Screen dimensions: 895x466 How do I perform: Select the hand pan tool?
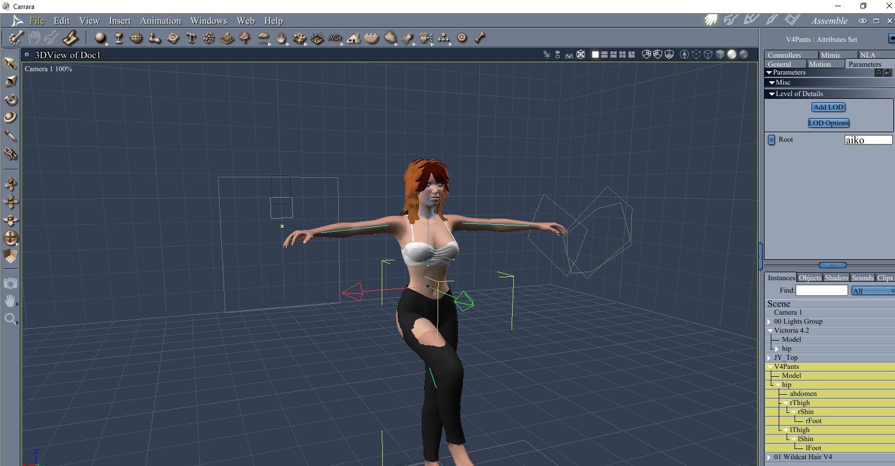(x=10, y=300)
